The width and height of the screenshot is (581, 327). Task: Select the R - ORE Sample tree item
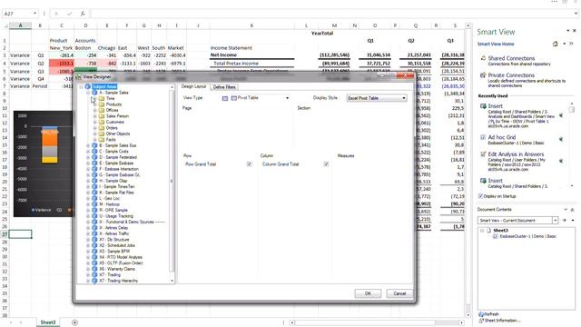[x=113, y=210]
